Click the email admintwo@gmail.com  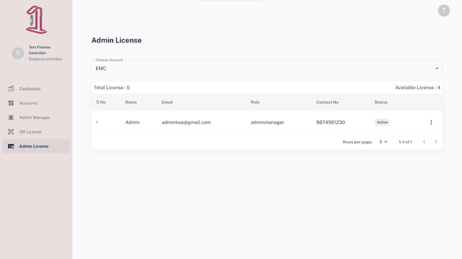(x=186, y=122)
